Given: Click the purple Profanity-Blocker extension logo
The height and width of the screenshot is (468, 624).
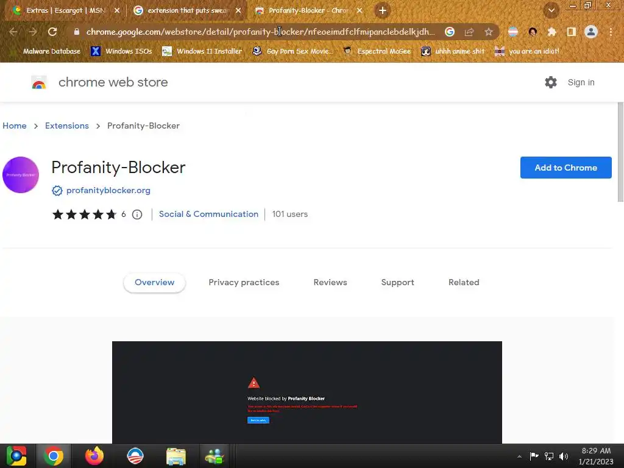Looking at the screenshot, I should point(21,175).
